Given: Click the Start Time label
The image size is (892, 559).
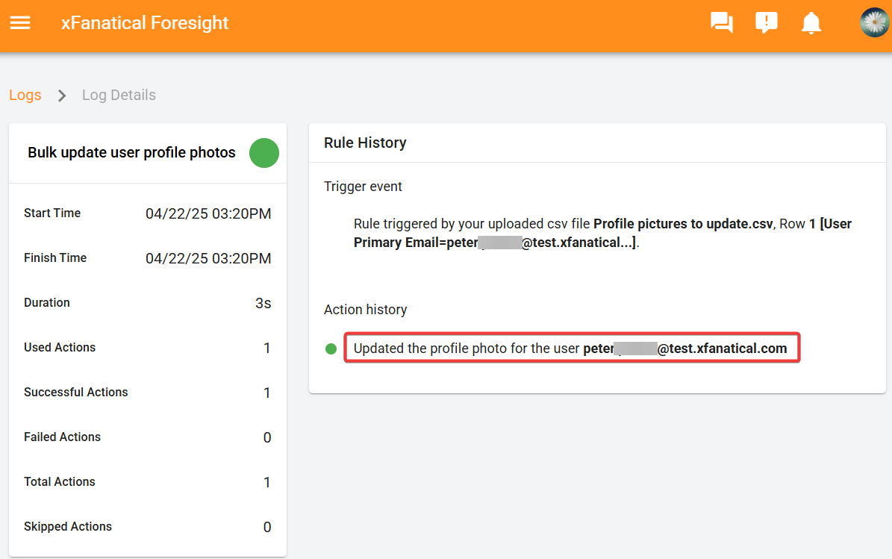Looking at the screenshot, I should 52,213.
